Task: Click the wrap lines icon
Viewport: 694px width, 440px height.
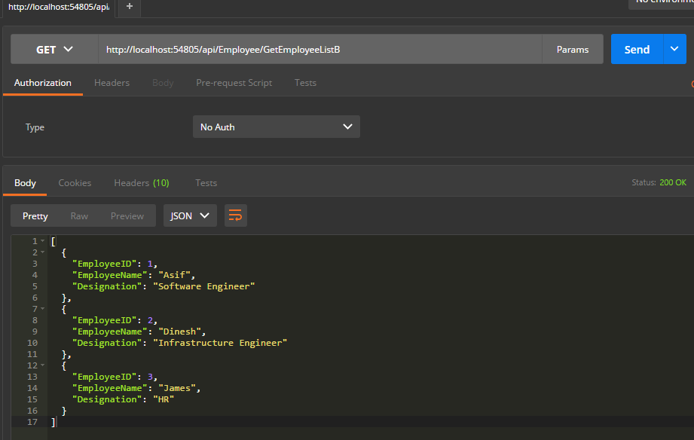Action: [x=236, y=215]
